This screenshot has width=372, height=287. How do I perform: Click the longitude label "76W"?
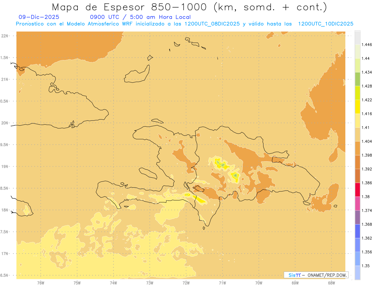(41, 283)
